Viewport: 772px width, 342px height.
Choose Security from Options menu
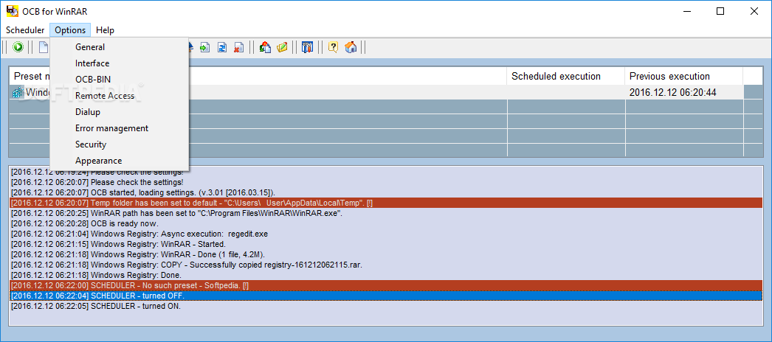coord(120,144)
